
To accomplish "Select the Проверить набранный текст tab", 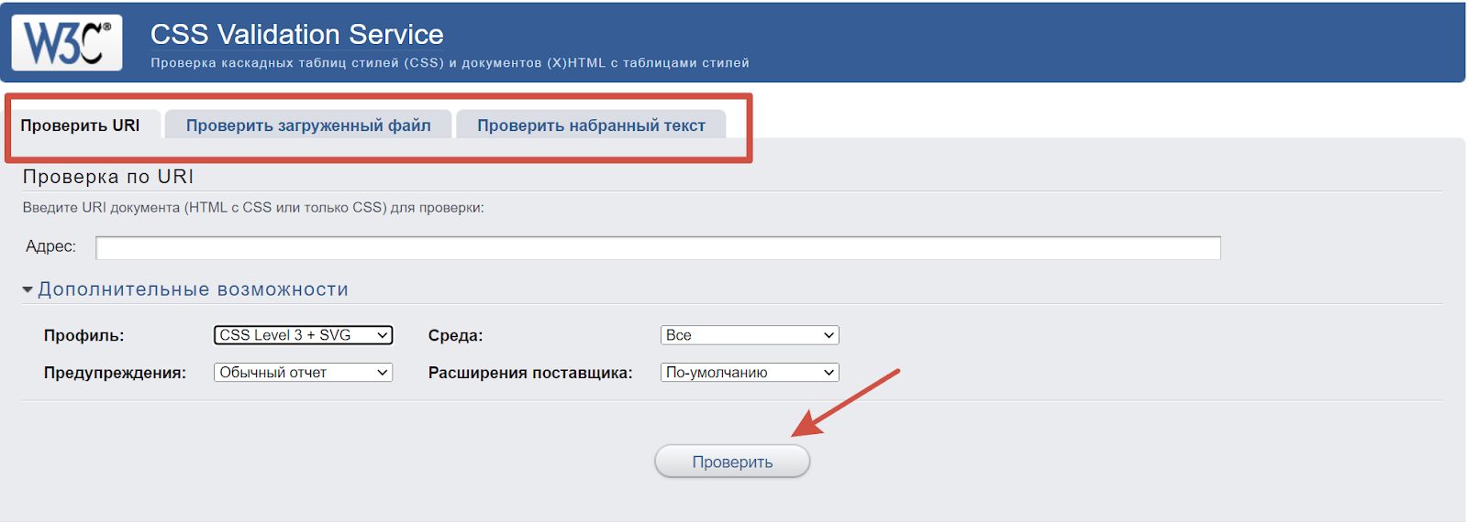I will (x=591, y=125).
